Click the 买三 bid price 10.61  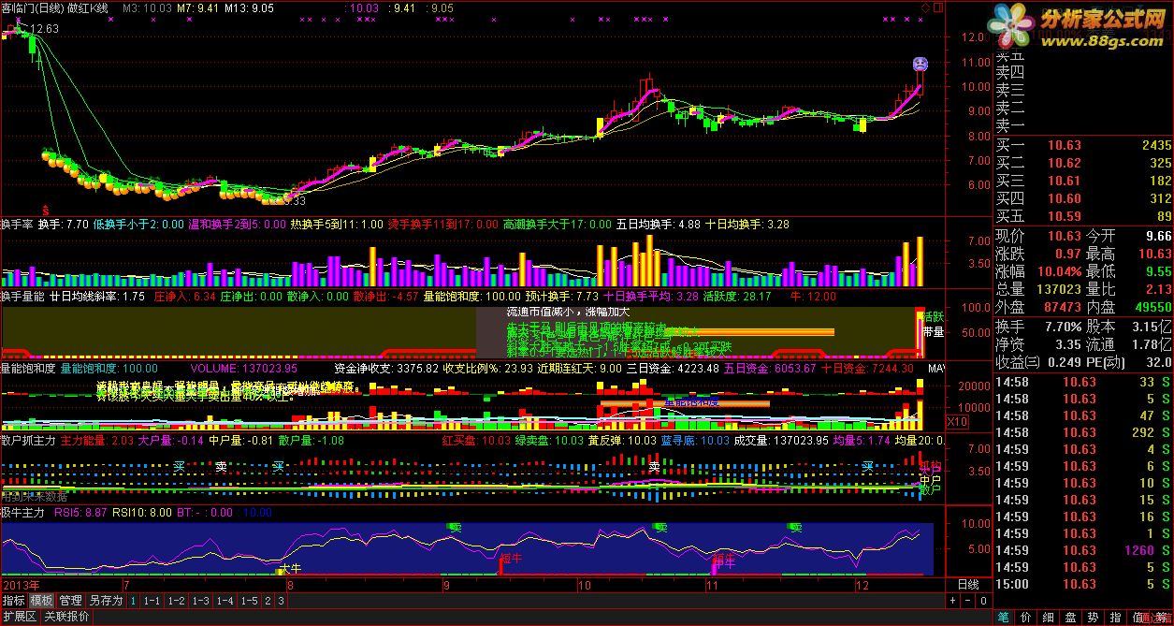1065,182
